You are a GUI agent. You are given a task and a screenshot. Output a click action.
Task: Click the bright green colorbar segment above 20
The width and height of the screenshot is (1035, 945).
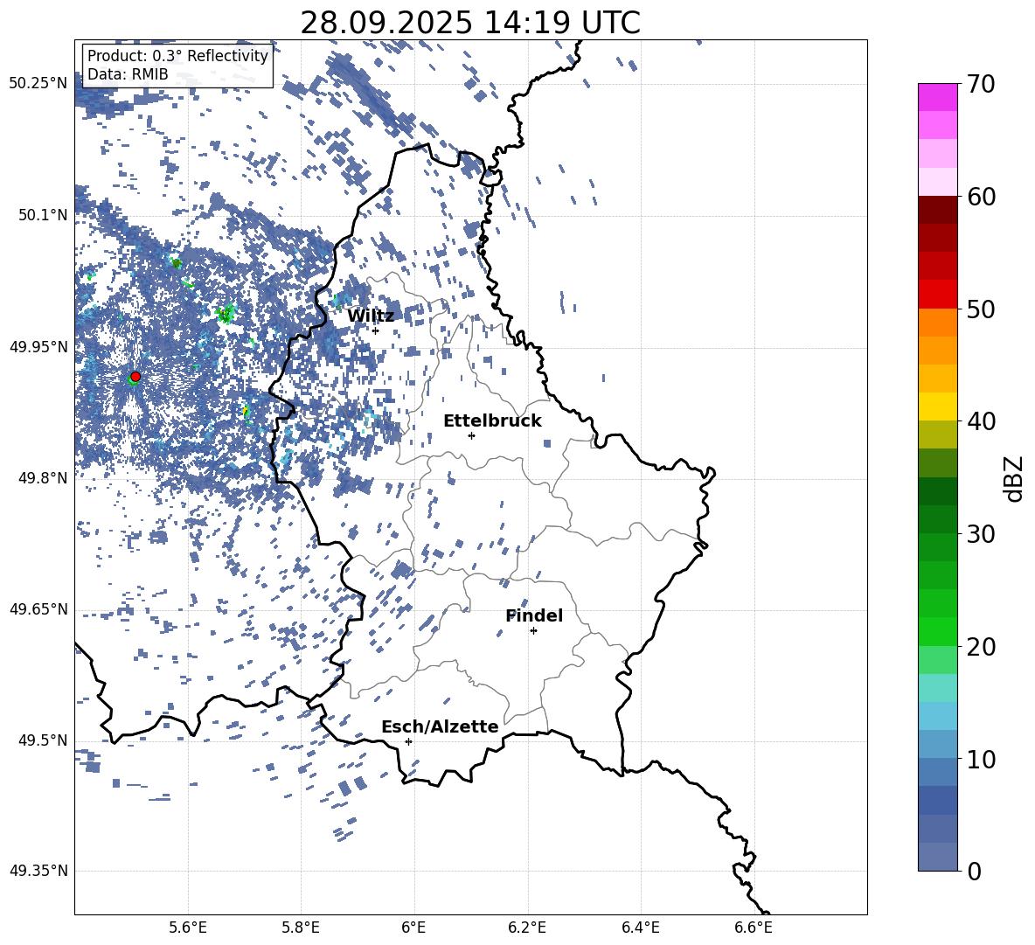[x=938, y=631]
